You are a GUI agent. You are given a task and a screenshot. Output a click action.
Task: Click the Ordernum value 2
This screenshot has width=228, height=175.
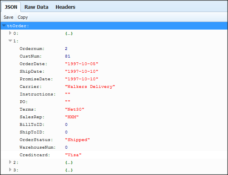66,49
